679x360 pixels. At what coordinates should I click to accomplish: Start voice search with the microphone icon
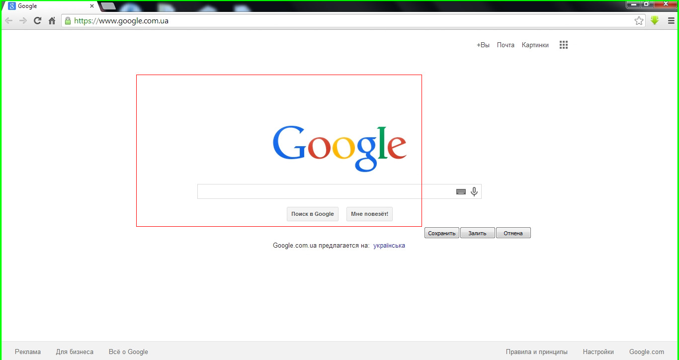point(474,191)
